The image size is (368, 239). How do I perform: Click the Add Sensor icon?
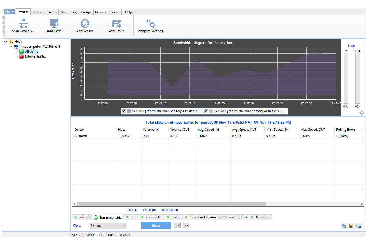point(85,24)
